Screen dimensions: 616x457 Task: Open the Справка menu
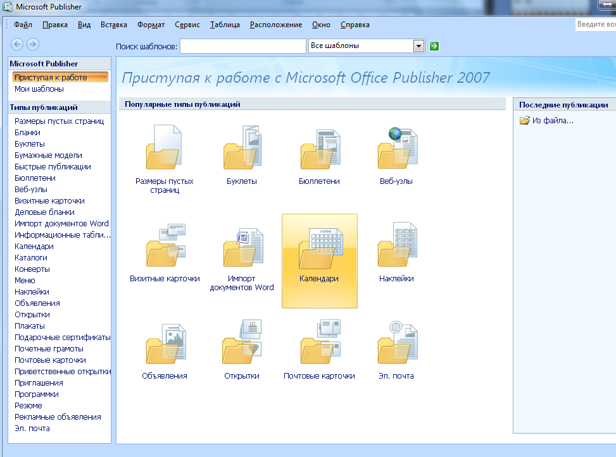tap(355, 25)
